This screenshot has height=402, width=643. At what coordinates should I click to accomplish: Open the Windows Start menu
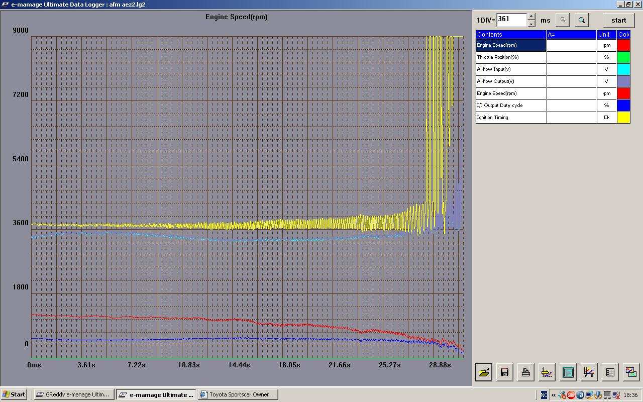click(14, 394)
